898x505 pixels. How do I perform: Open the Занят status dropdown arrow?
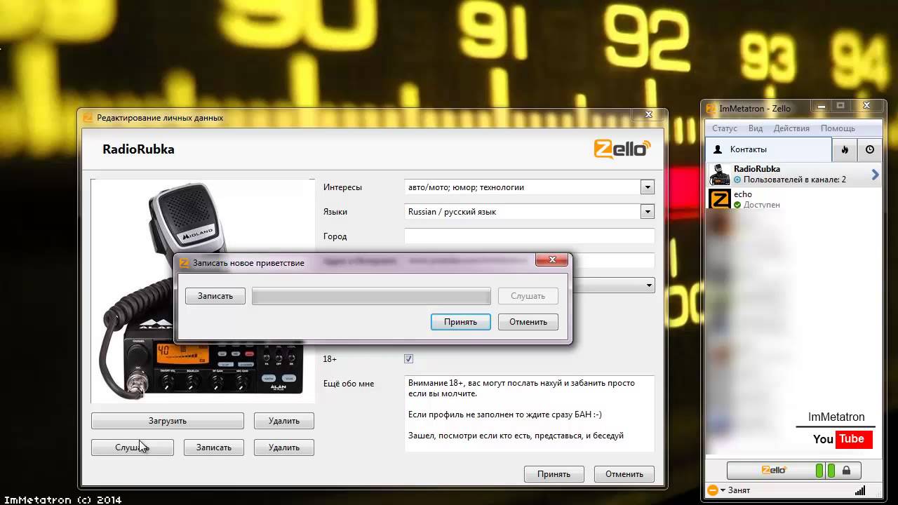click(x=723, y=491)
